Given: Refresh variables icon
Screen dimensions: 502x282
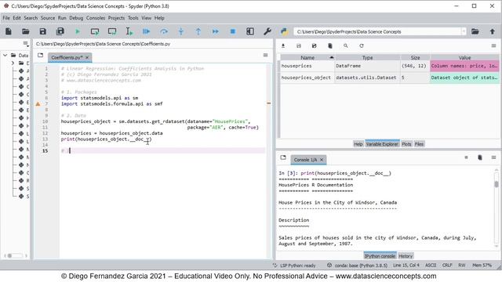Looking at the screenshot, I should click(362, 46).
